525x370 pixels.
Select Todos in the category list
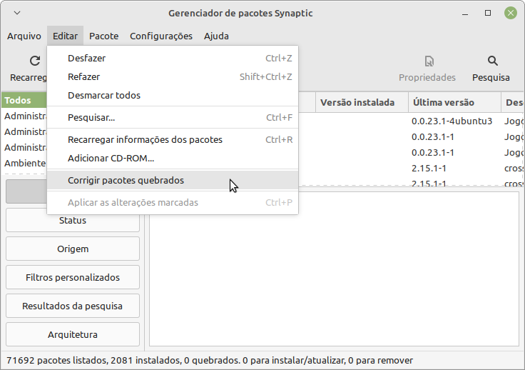pos(24,100)
